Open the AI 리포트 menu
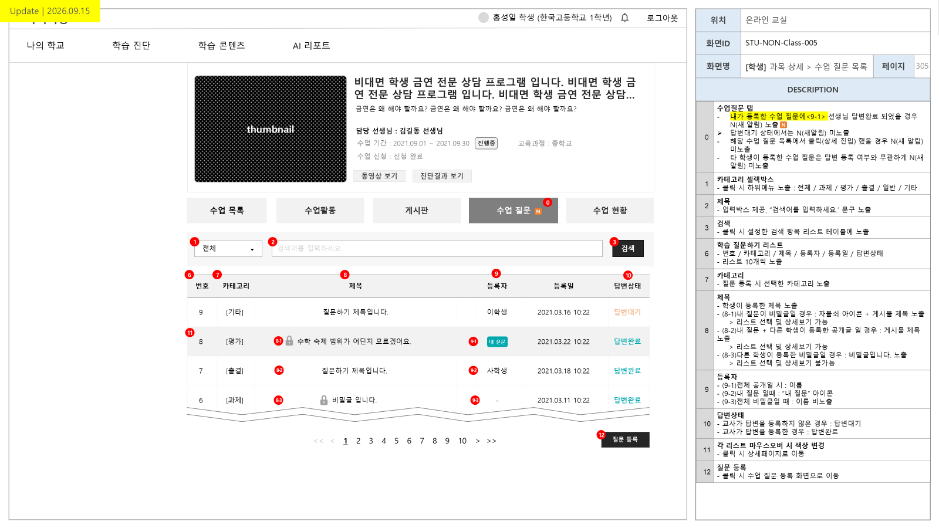939x528 pixels. [x=311, y=45]
